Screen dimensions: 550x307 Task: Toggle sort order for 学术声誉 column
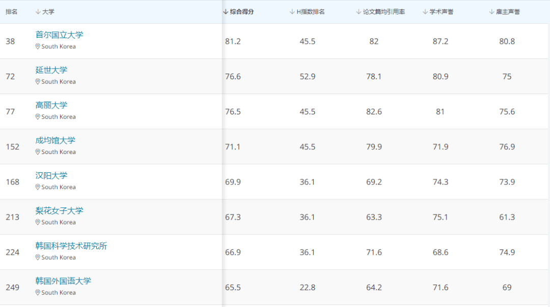pos(425,11)
